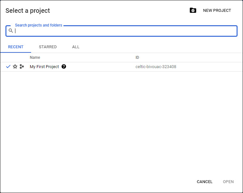Switch to the RECENT tab
Image resolution: width=243 pixels, height=193 pixels.
tap(16, 47)
